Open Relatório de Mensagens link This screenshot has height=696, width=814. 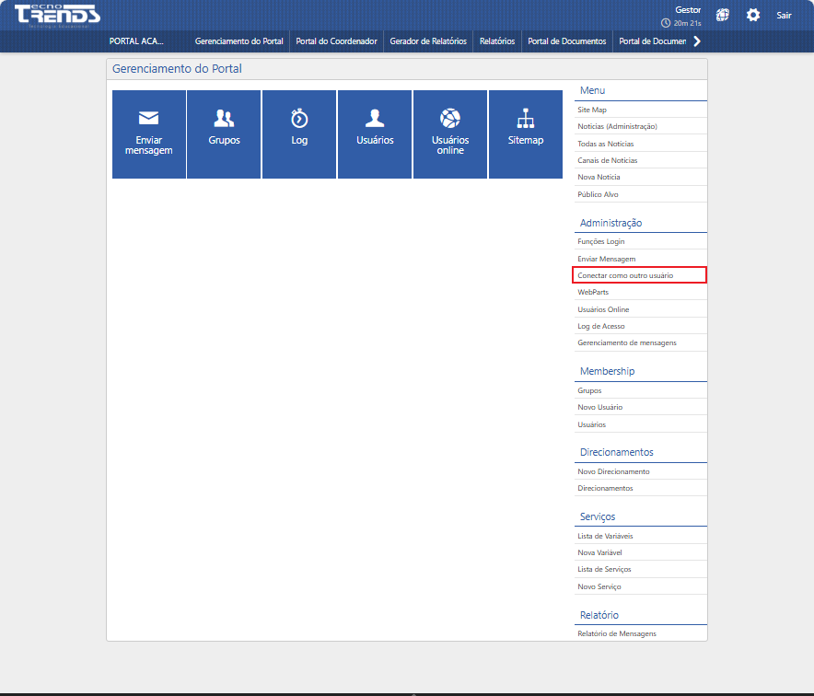pos(617,633)
